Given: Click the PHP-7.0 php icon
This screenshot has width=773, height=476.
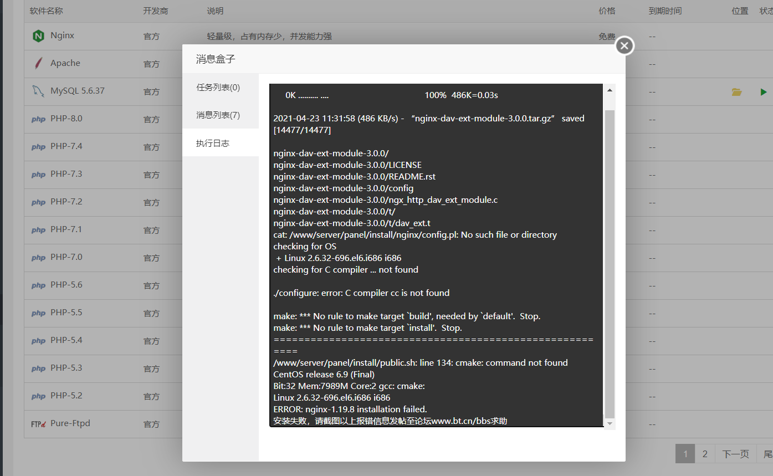Looking at the screenshot, I should coord(38,258).
